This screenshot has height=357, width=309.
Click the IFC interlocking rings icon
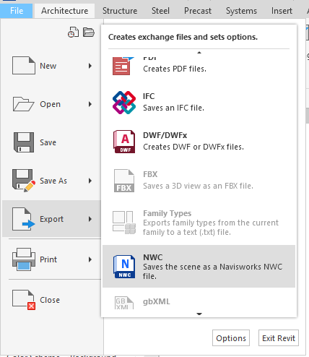click(x=124, y=103)
